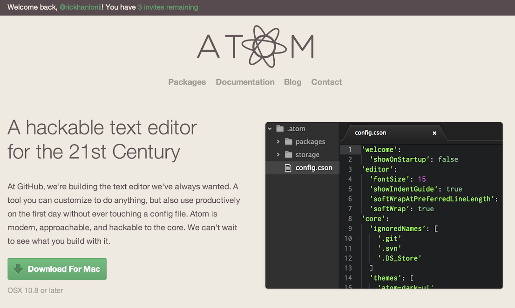This screenshot has width=515, height=308.
Task: Click the packages folder icon
Action: click(x=288, y=141)
